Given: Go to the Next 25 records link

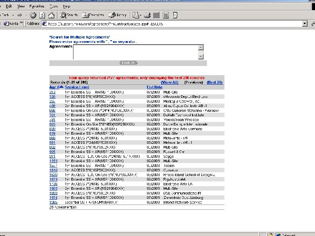Looking at the screenshot, I should 214,82.
